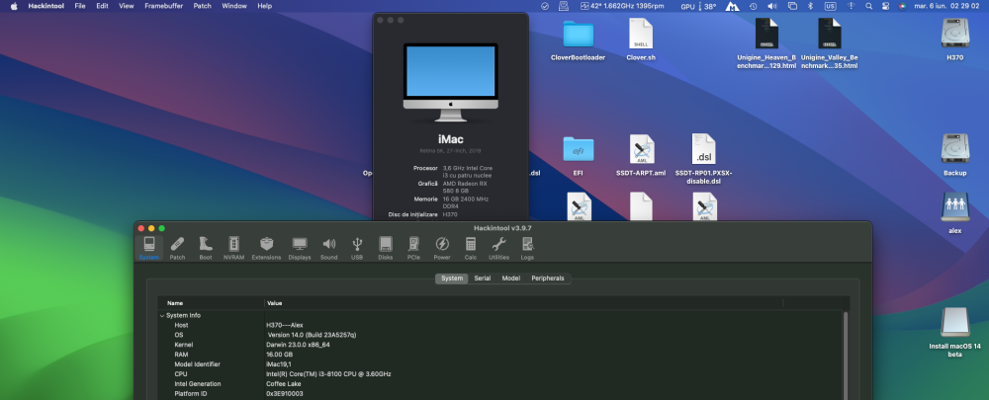The width and height of the screenshot is (989, 400).
Task: Open the Time Machine menu bar icon
Action: [x=753, y=6]
